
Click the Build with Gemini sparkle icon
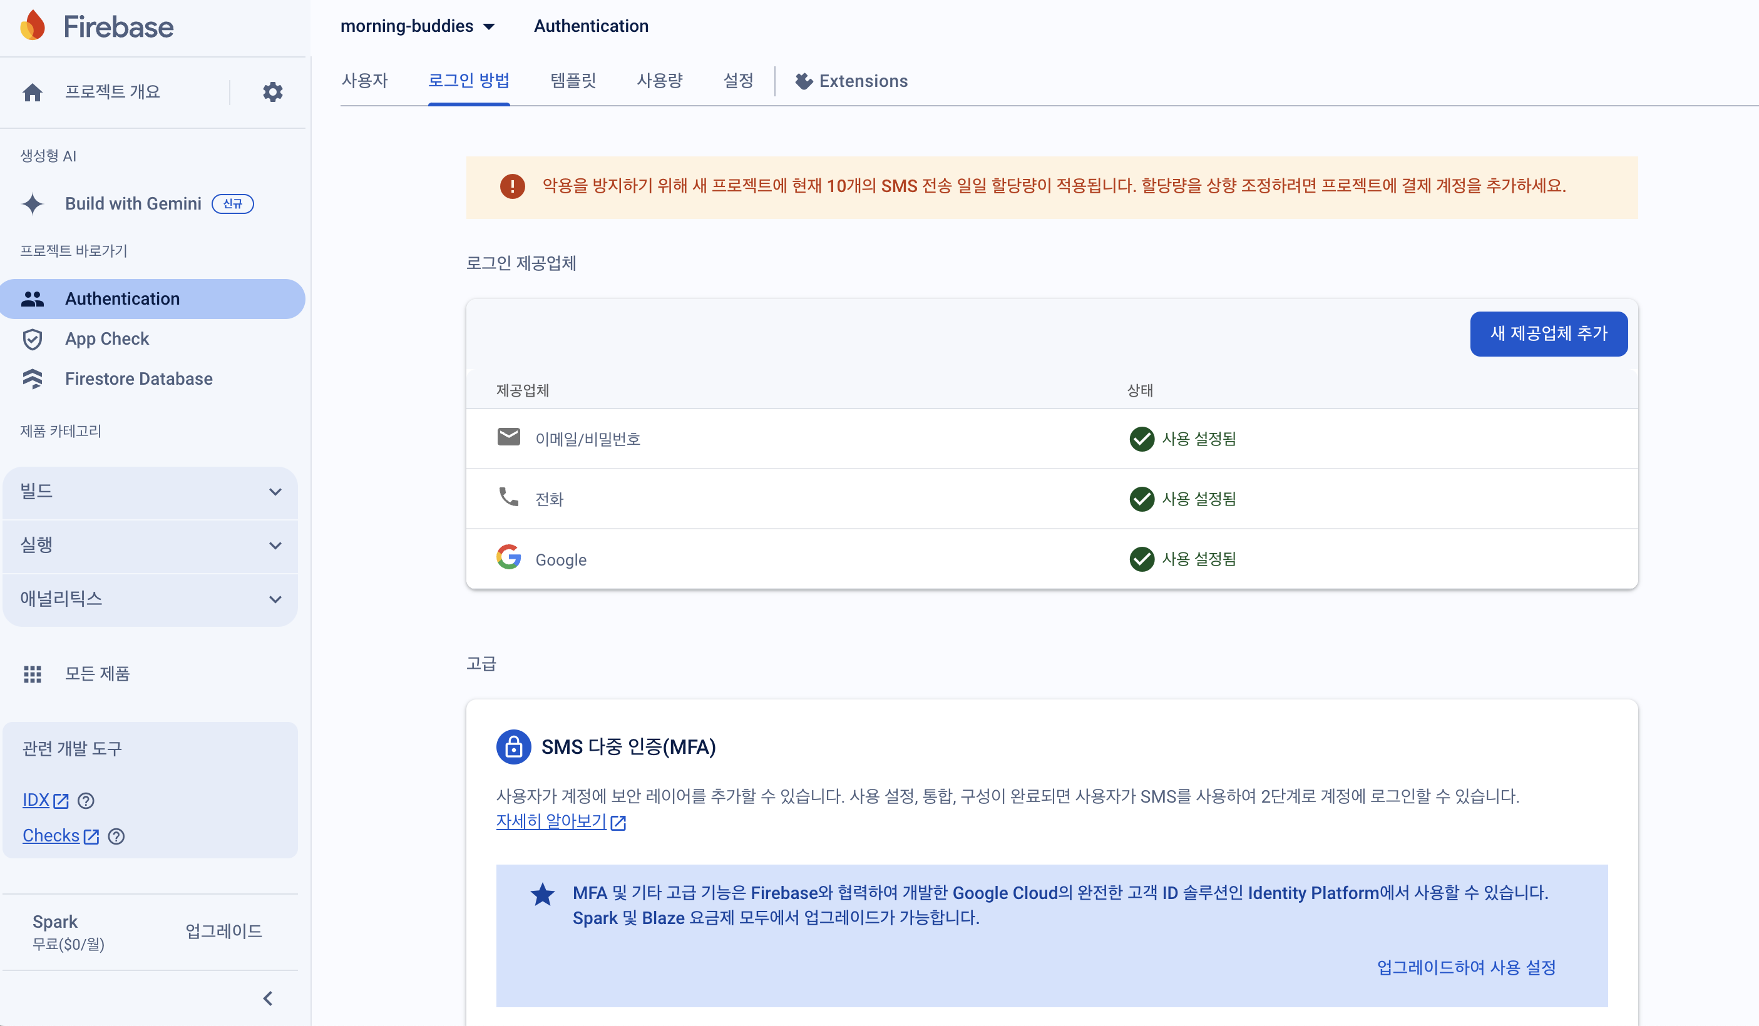point(33,204)
